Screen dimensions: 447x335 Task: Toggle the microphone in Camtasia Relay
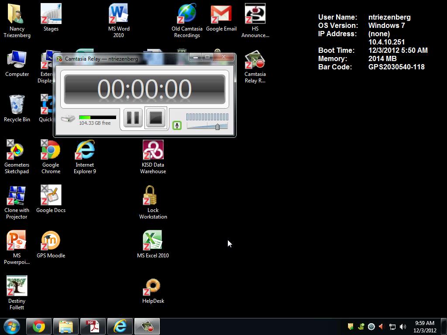(177, 125)
